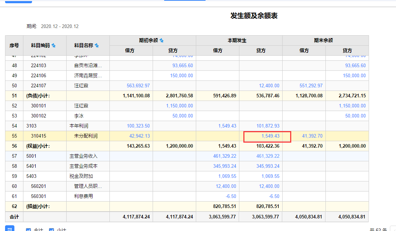Viewport: 396px width, 231px height.
Task: Select the (权益)小计 subtotal row label
Action: (x=38, y=146)
